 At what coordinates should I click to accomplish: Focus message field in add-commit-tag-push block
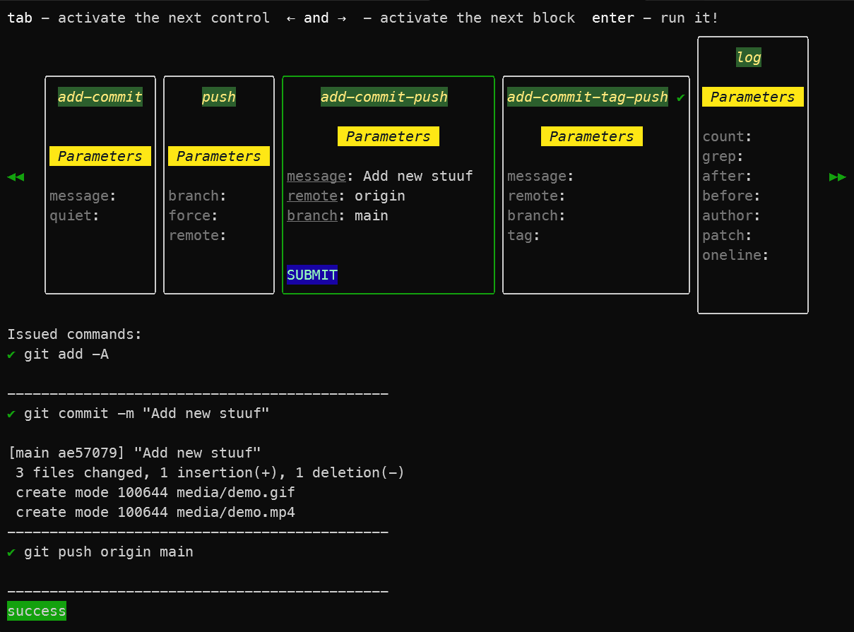pos(541,176)
